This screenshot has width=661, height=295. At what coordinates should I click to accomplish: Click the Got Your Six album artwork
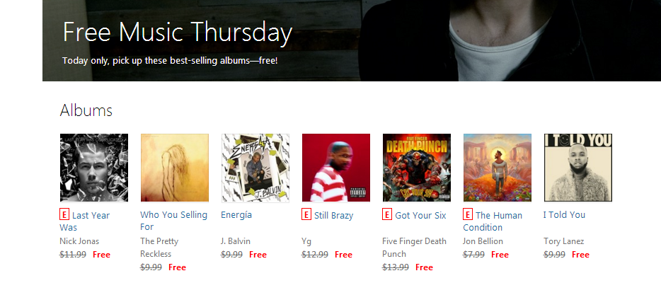pos(417,168)
